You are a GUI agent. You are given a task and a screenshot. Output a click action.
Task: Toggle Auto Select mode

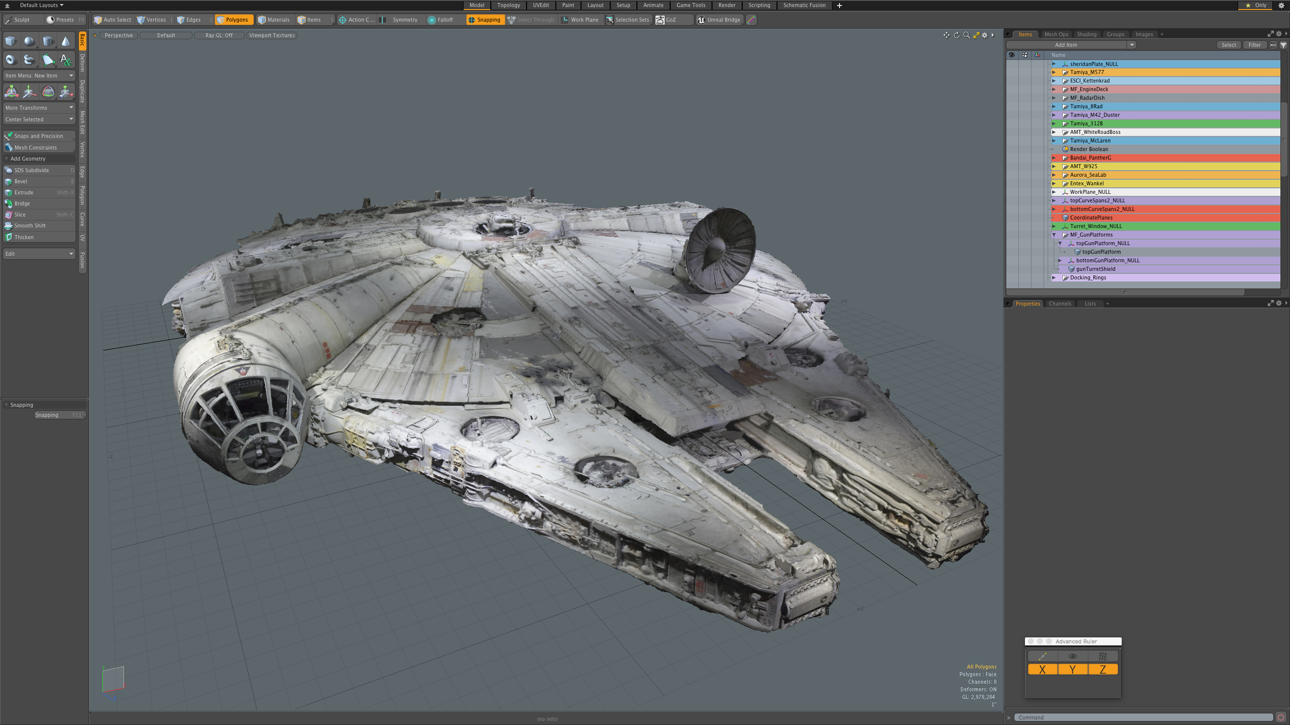tap(113, 20)
